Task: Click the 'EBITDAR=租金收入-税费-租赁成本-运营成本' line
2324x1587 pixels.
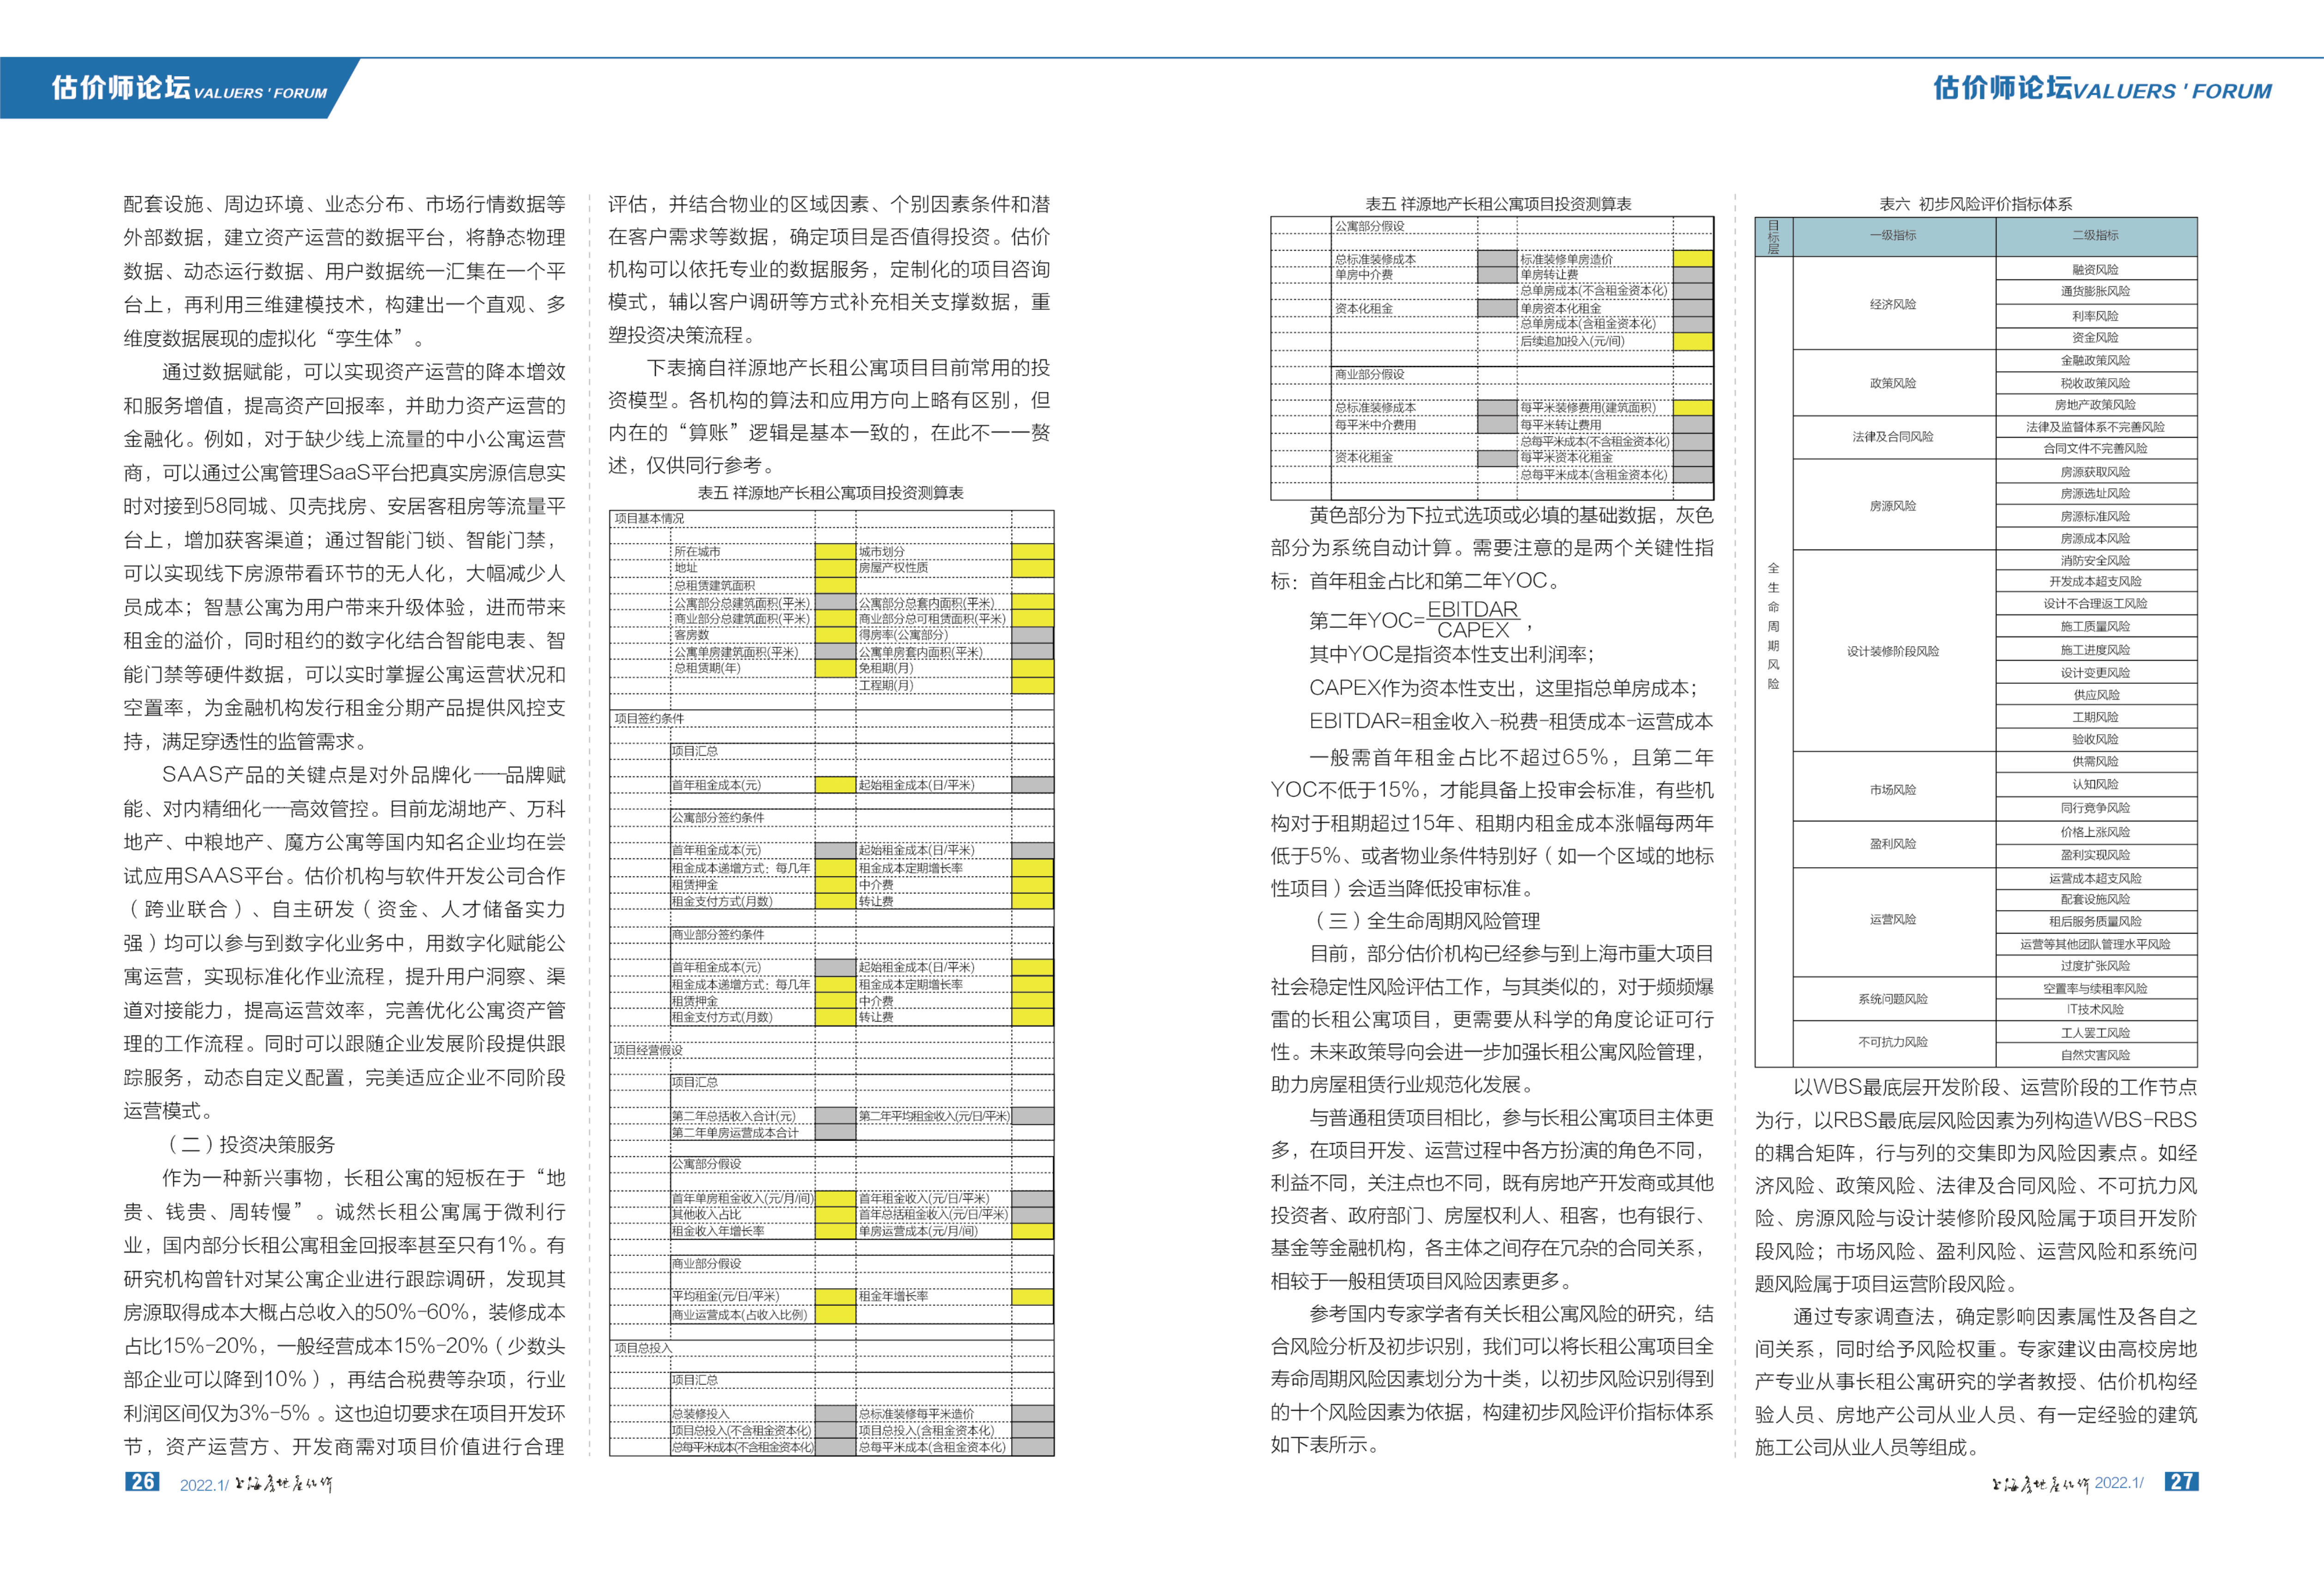Action: coord(1511,721)
